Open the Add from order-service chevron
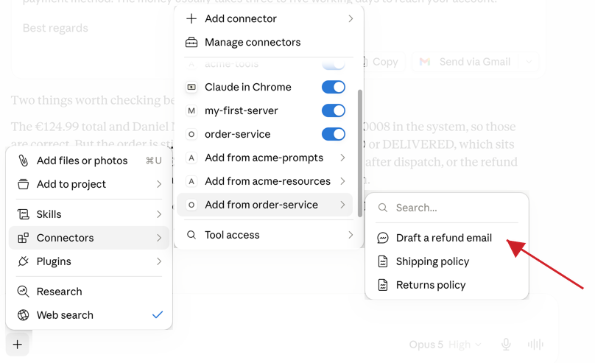This screenshot has width=595, height=363. 342,205
